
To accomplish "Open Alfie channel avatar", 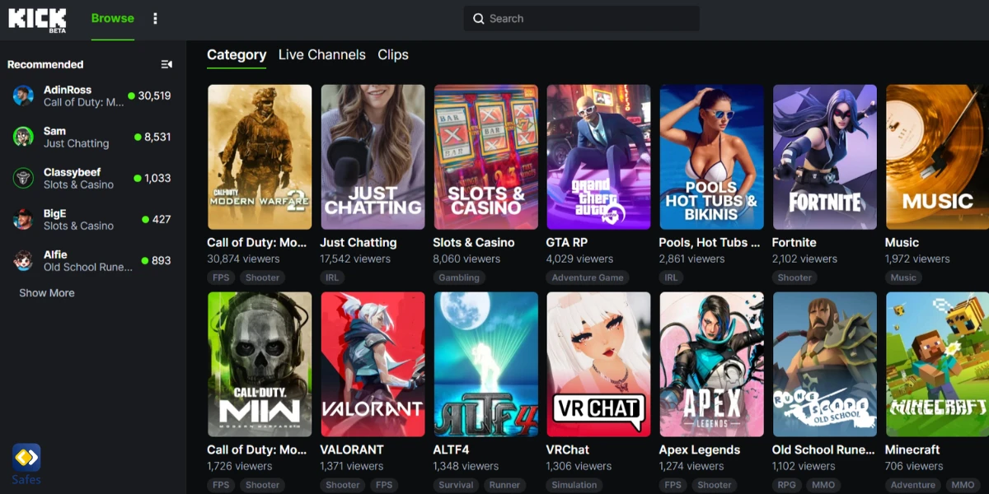I will pos(23,260).
